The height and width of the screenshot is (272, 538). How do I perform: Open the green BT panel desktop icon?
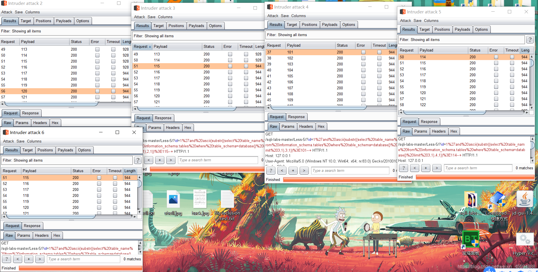point(471,243)
